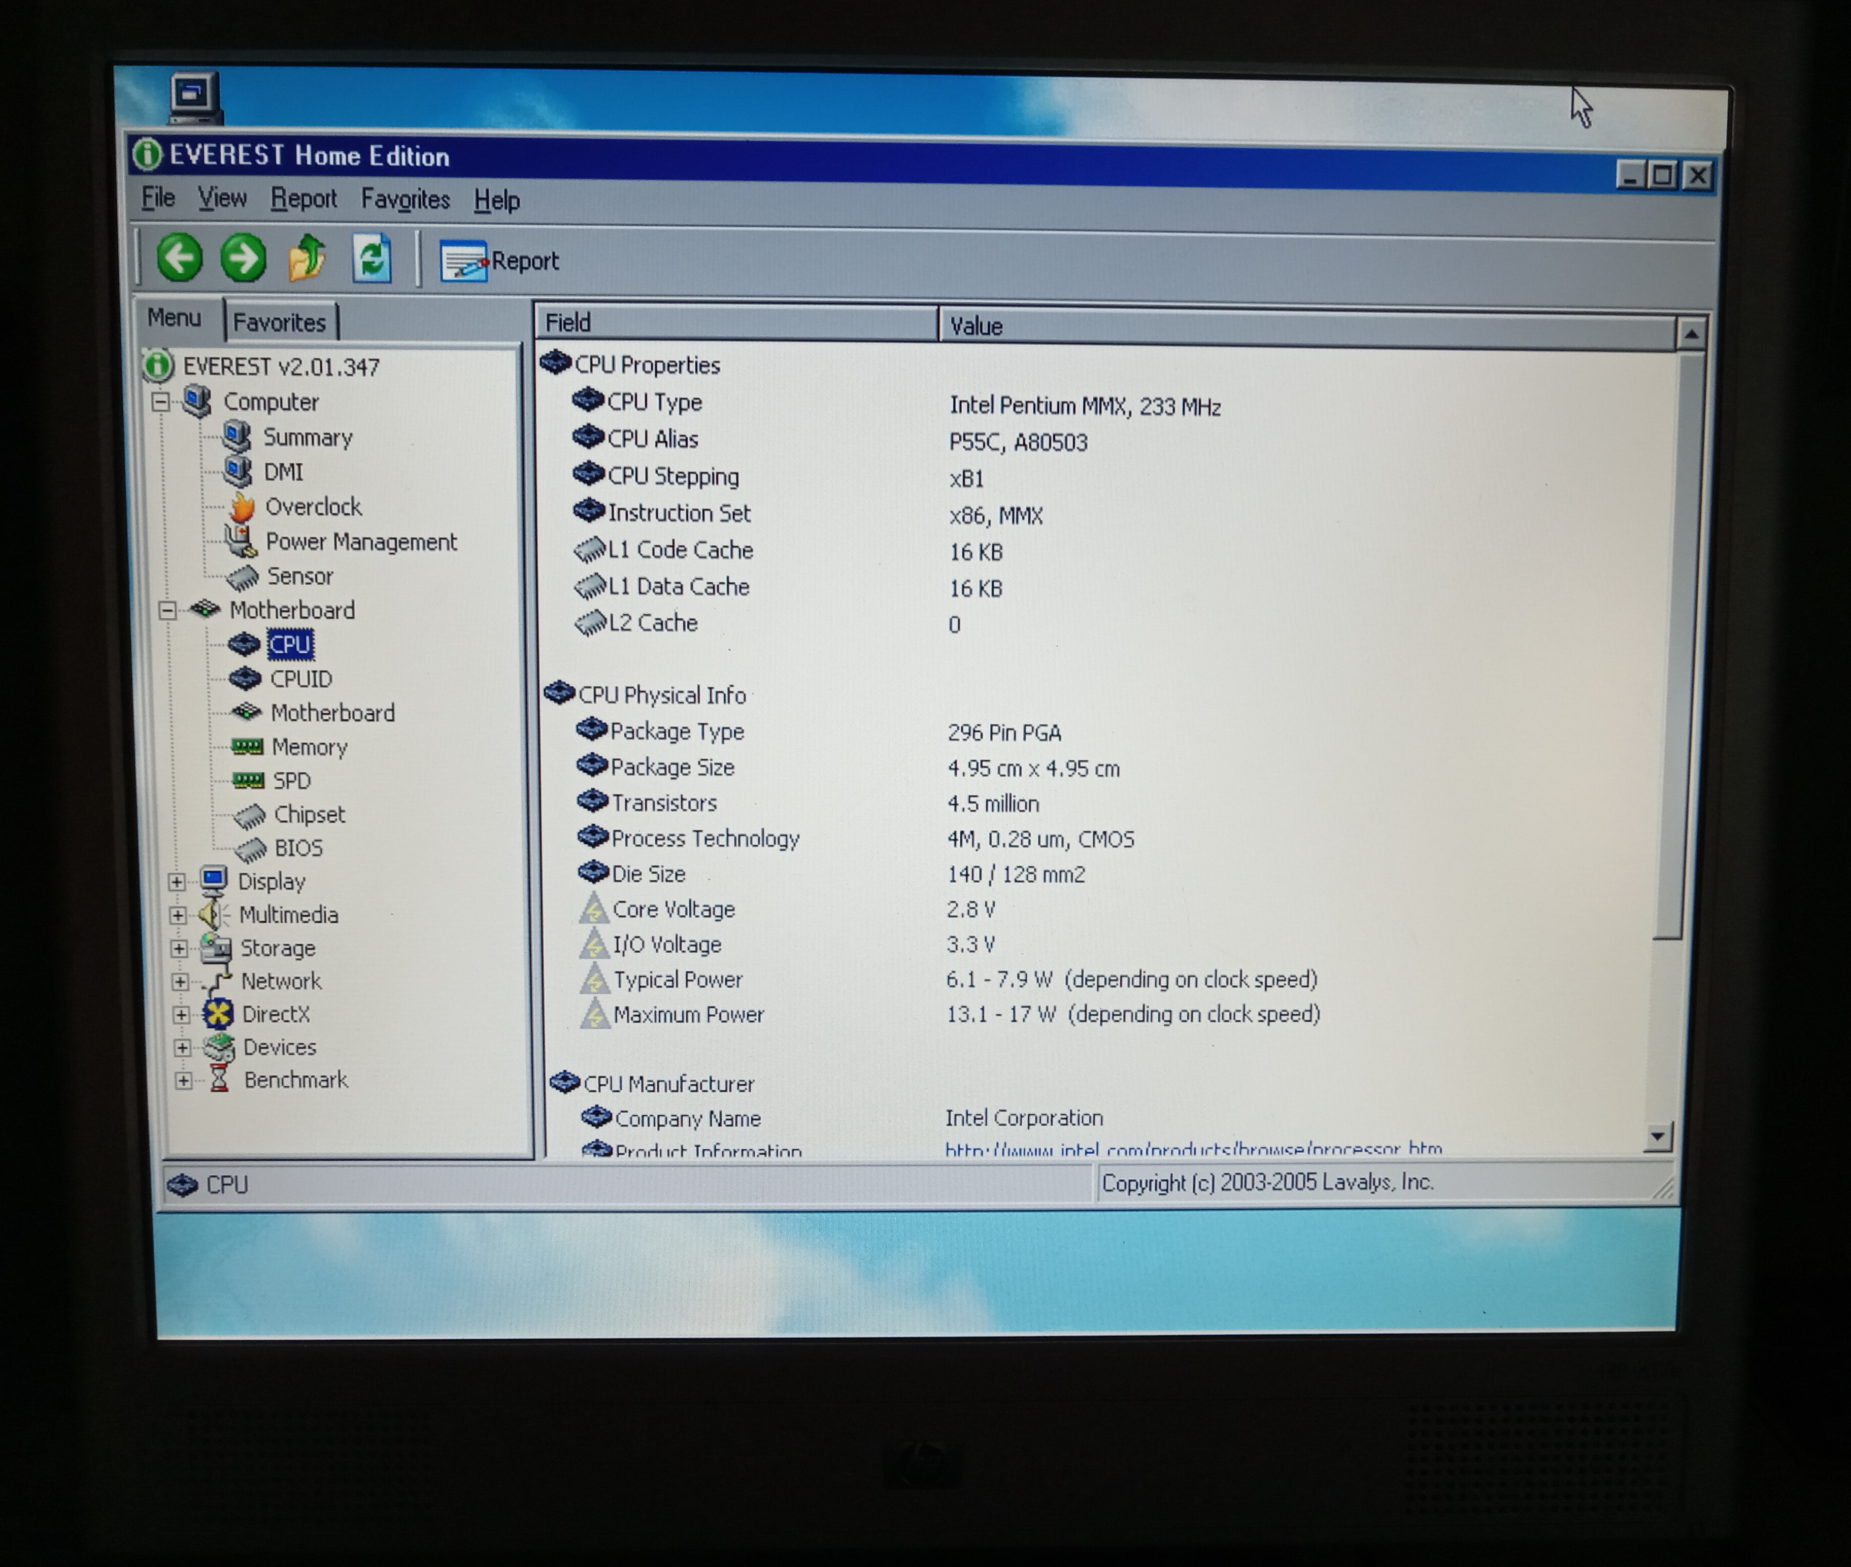1851x1567 pixels.
Task: Expand the Benchmark tree node
Action: [x=183, y=1081]
